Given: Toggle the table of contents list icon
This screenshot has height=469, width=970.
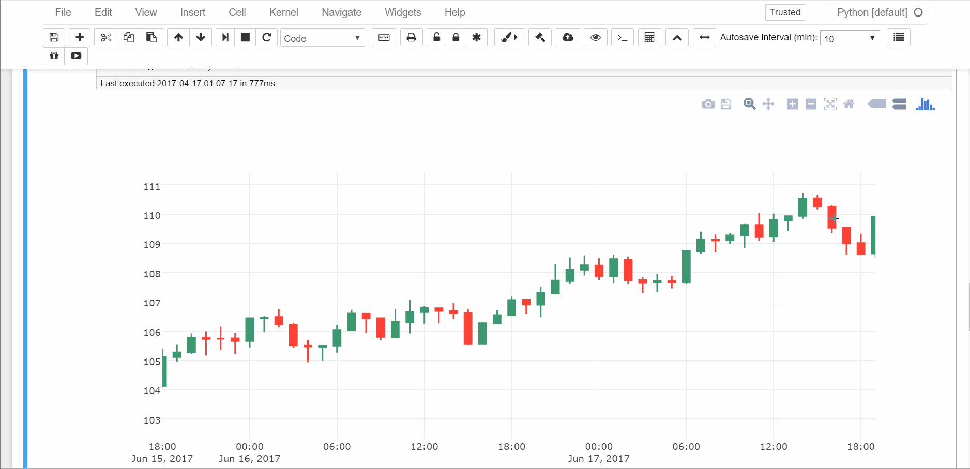Looking at the screenshot, I should [x=899, y=37].
